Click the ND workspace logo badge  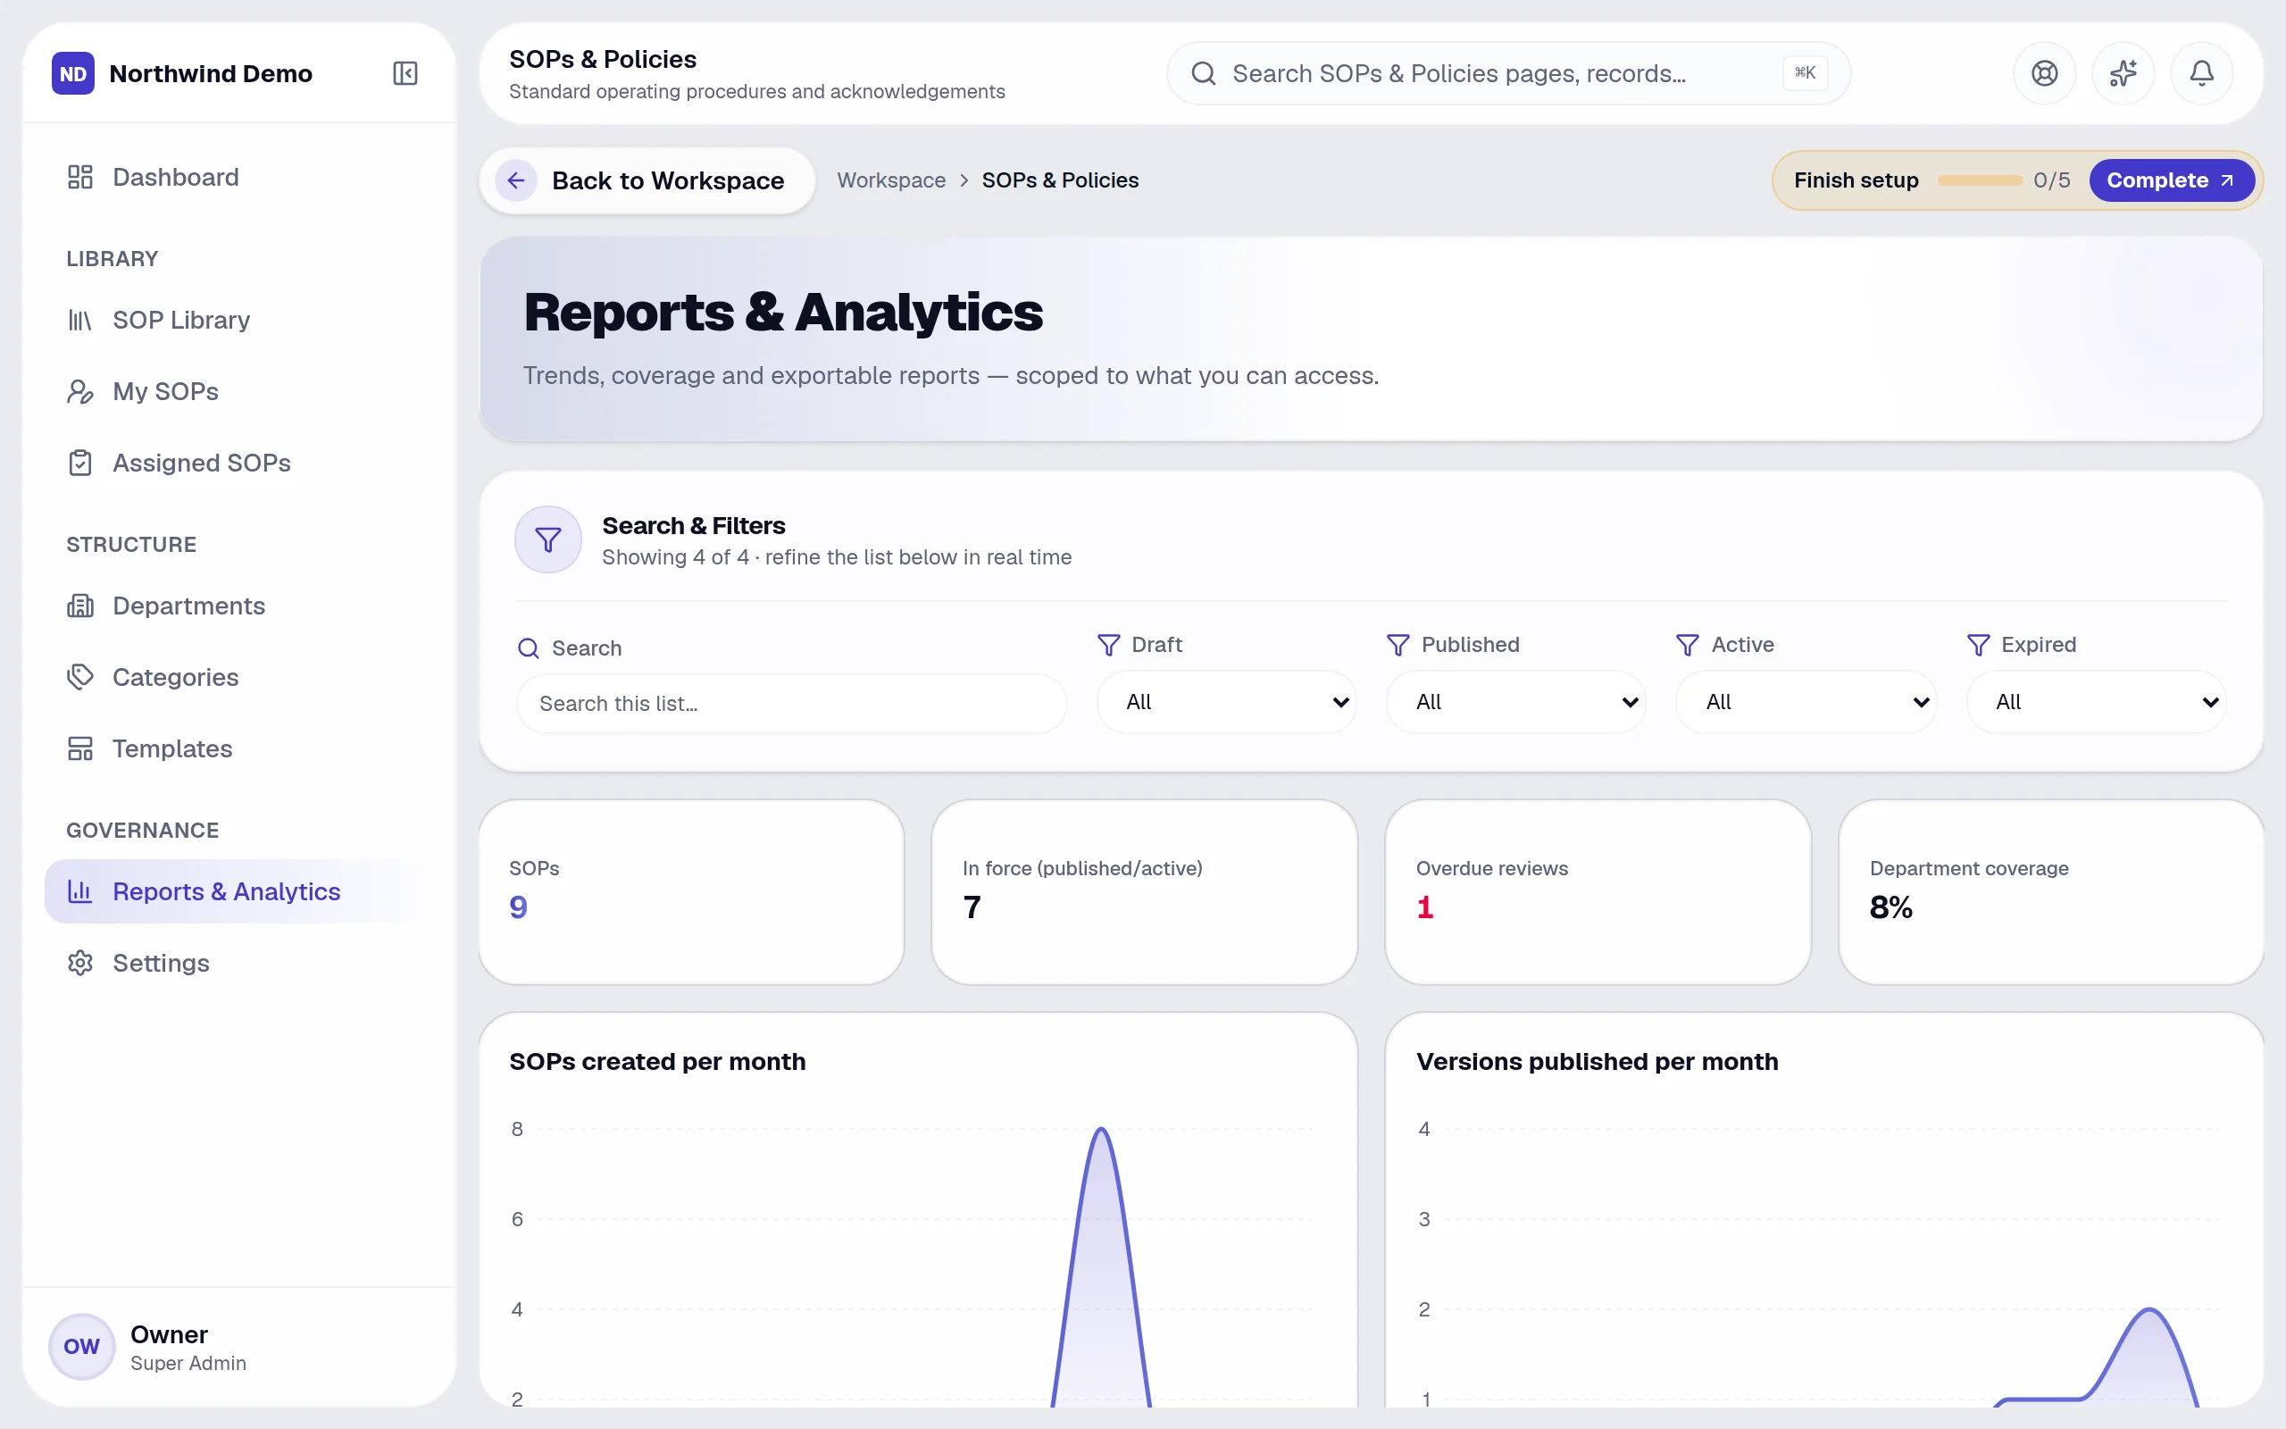(x=72, y=74)
